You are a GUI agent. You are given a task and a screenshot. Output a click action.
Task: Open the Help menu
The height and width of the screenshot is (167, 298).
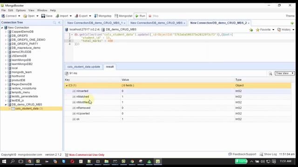(53, 10)
